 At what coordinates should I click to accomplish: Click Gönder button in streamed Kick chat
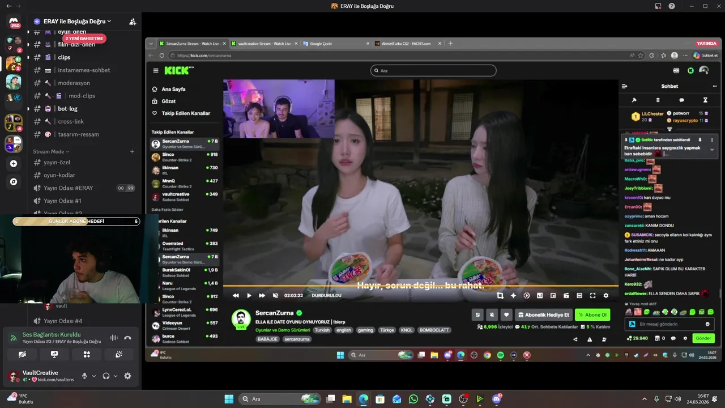703,338
